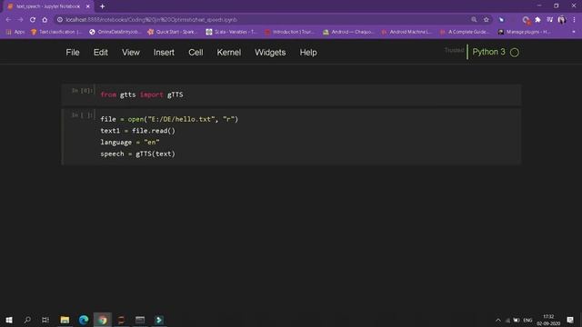Open the Edit menu
The width and height of the screenshot is (582, 327).
101,53
